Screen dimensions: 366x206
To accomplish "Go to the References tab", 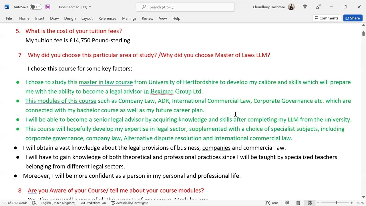I will [107, 18].
